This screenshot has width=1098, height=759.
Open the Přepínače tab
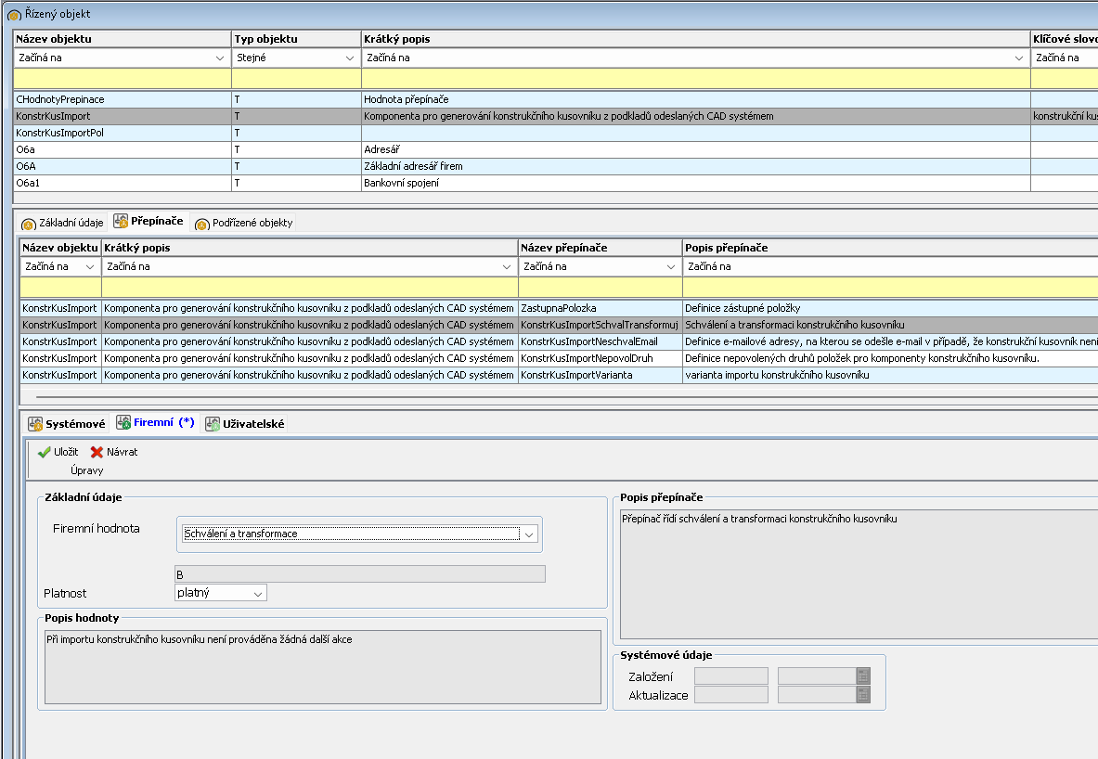(x=148, y=222)
